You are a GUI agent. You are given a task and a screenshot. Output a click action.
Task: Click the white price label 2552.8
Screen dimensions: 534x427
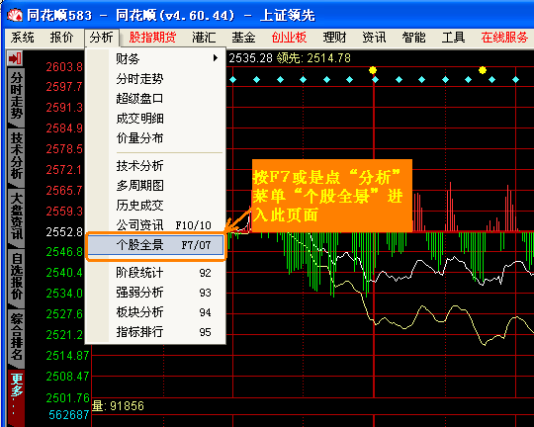coord(64,232)
